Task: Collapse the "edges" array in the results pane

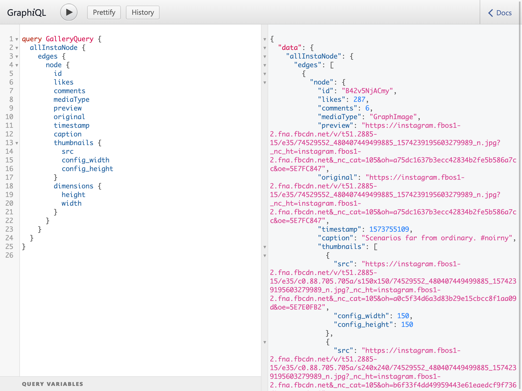Action: 265,65
